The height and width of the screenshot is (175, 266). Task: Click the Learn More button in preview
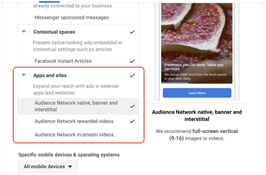click(x=197, y=93)
